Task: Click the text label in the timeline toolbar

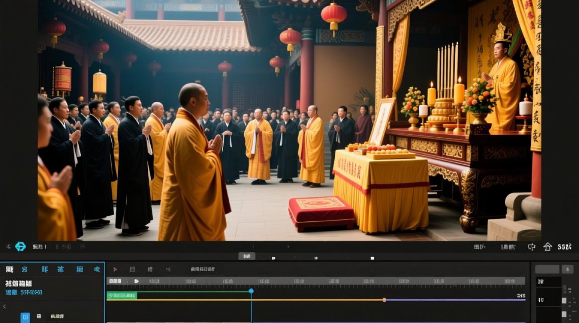Action: coord(202,269)
